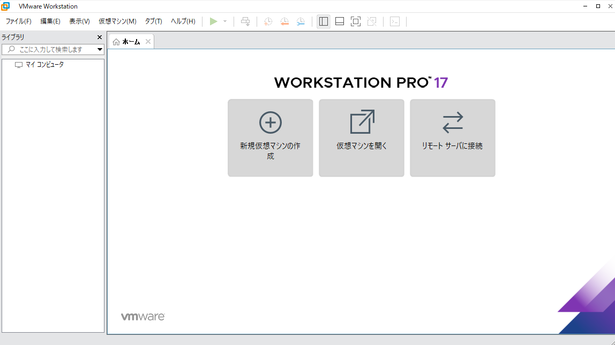Click the show thumbnail bar icon
Screen dimensions: 615x345
pyautogui.click(x=339, y=21)
